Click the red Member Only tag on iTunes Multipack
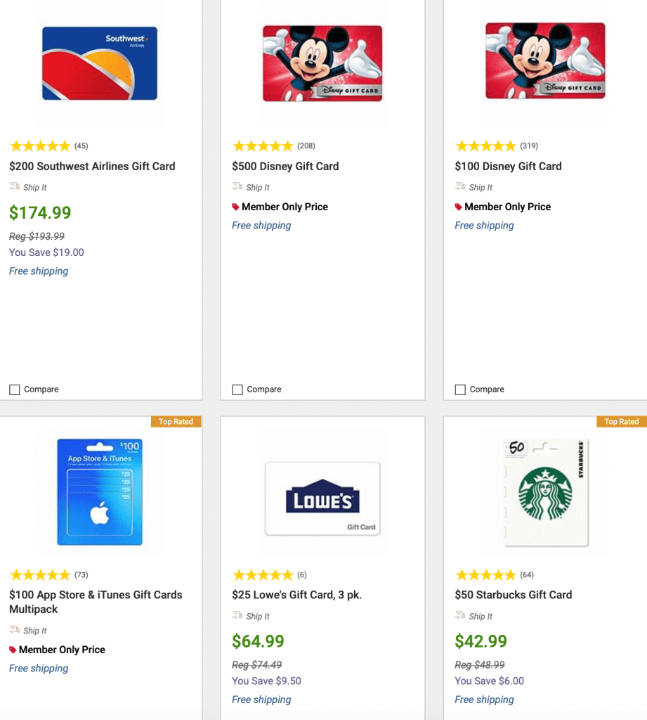 click(x=13, y=650)
